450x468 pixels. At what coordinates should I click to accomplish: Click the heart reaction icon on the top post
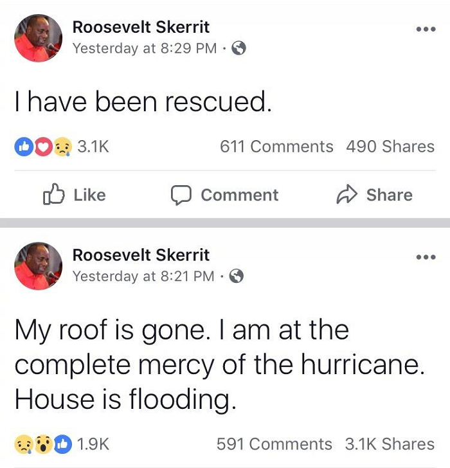tap(41, 147)
